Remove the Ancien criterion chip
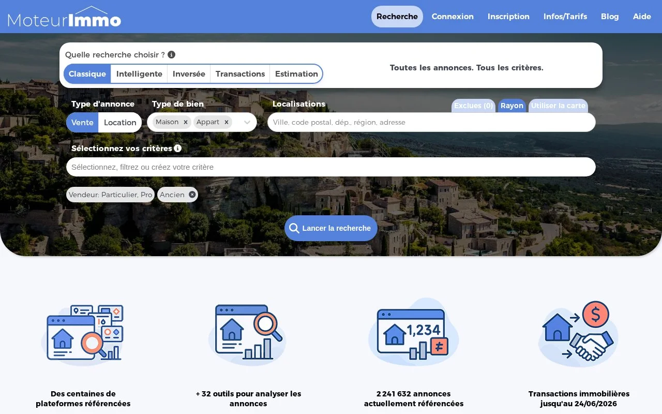The image size is (662, 414). coord(192,195)
